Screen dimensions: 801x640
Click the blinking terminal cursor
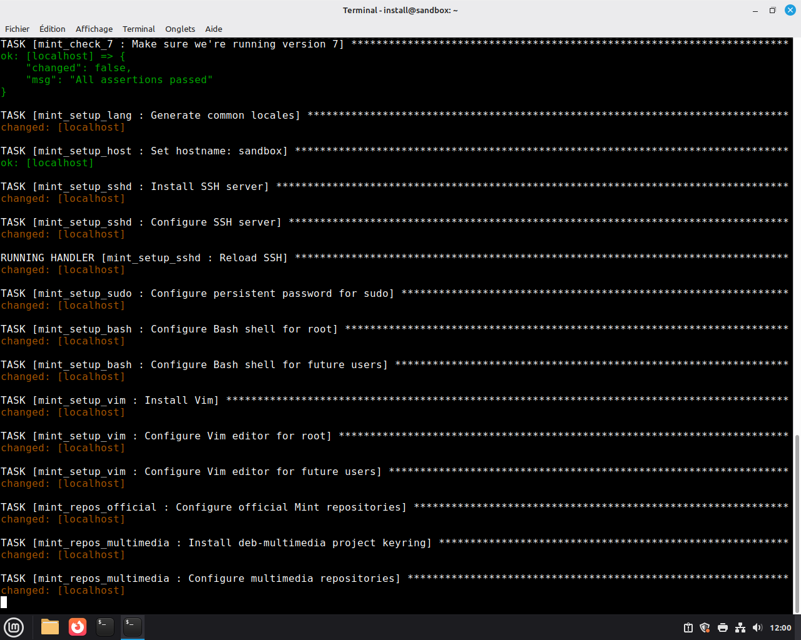[x=4, y=602]
